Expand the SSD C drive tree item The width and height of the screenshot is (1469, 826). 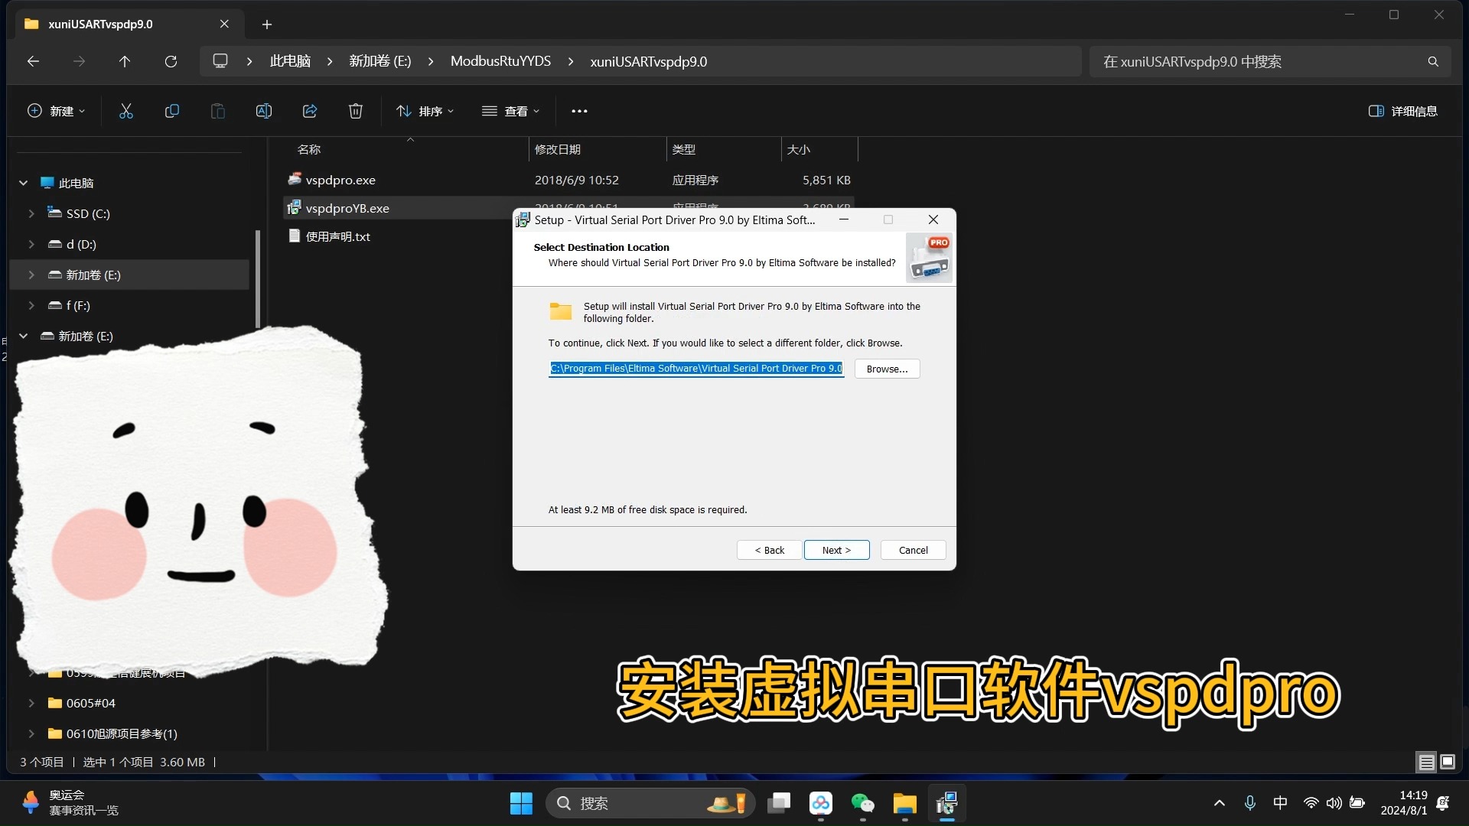pos(31,213)
